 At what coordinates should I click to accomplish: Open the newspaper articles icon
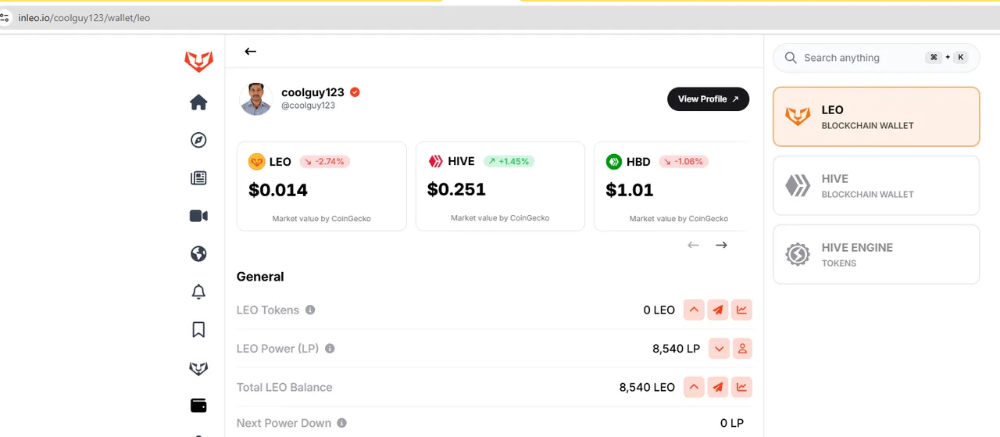click(x=198, y=178)
